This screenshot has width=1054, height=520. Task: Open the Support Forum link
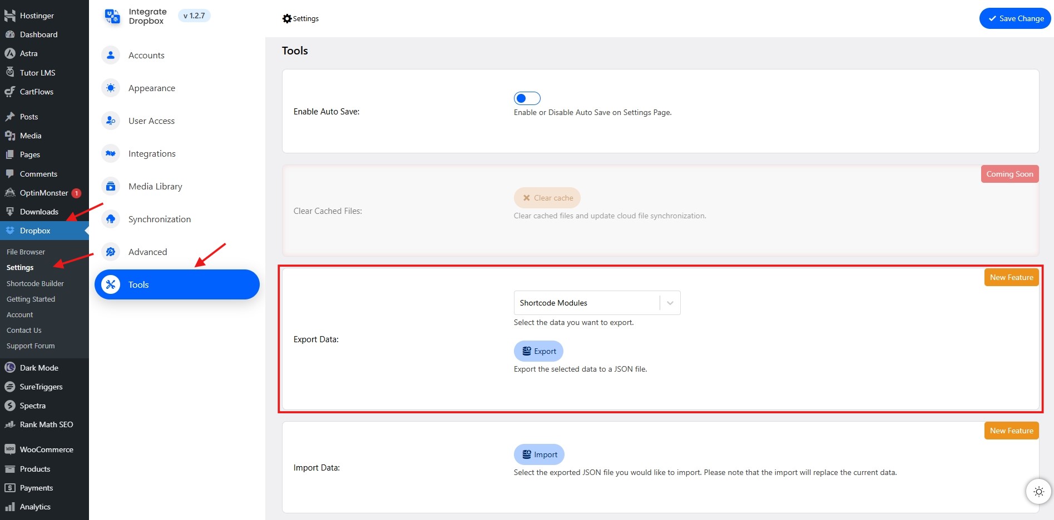click(x=31, y=346)
